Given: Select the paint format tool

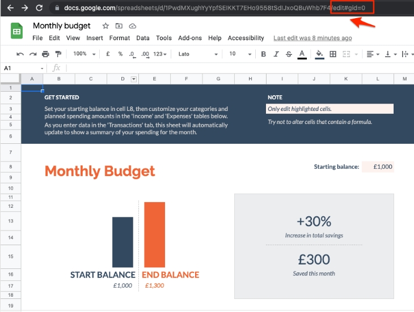Looking at the screenshot, I should [58, 54].
